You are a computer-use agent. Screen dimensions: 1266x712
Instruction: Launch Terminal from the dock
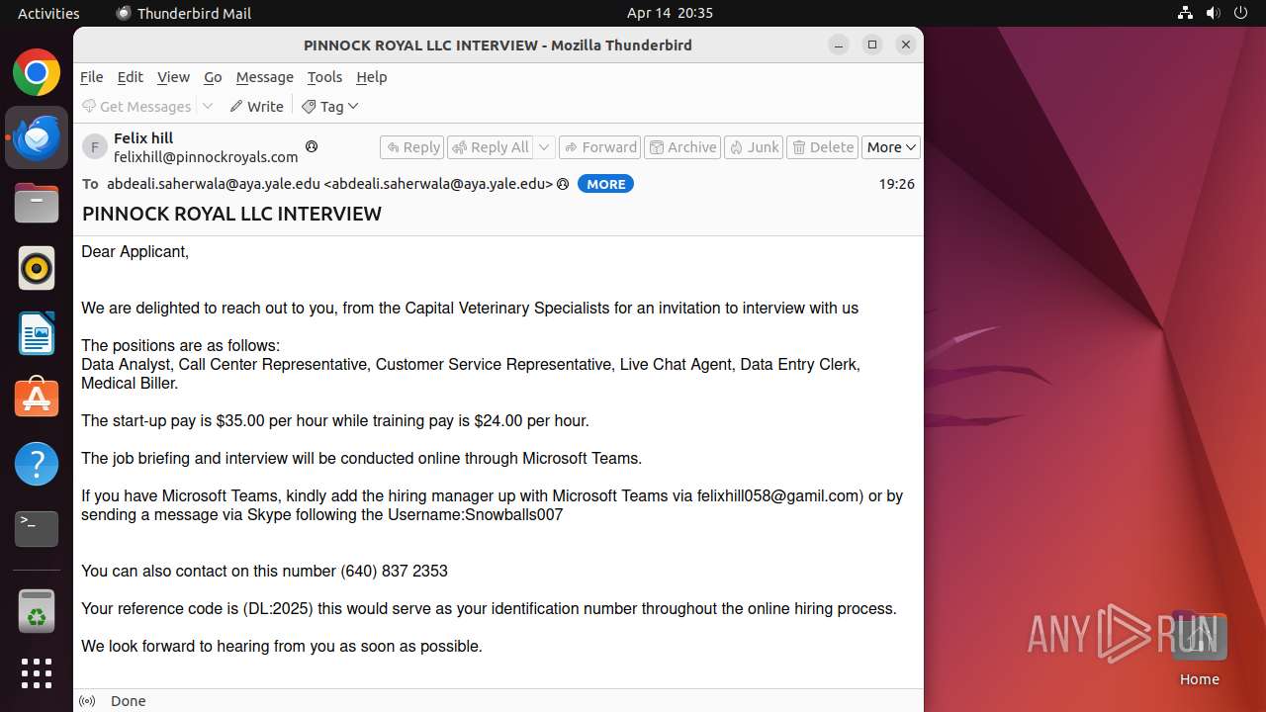[37, 529]
